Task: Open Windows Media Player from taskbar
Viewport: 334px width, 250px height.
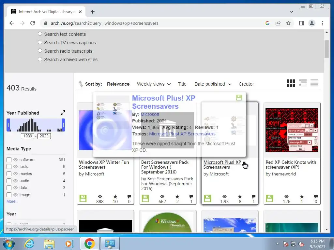Action: (69, 243)
